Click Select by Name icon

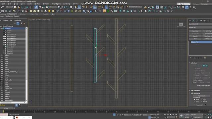pyautogui.click(x=19, y=7)
